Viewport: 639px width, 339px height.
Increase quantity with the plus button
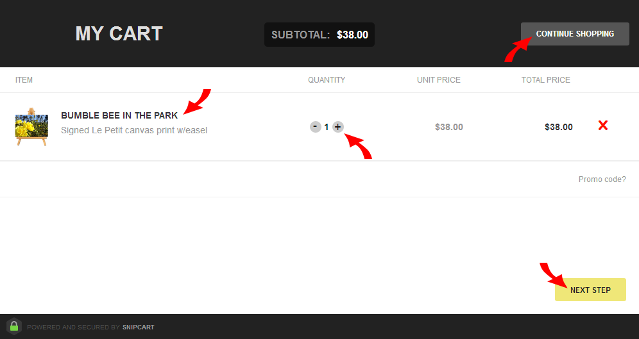pyautogui.click(x=338, y=127)
